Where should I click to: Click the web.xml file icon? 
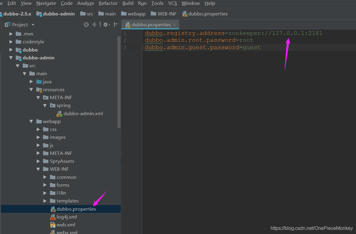[53, 225]
